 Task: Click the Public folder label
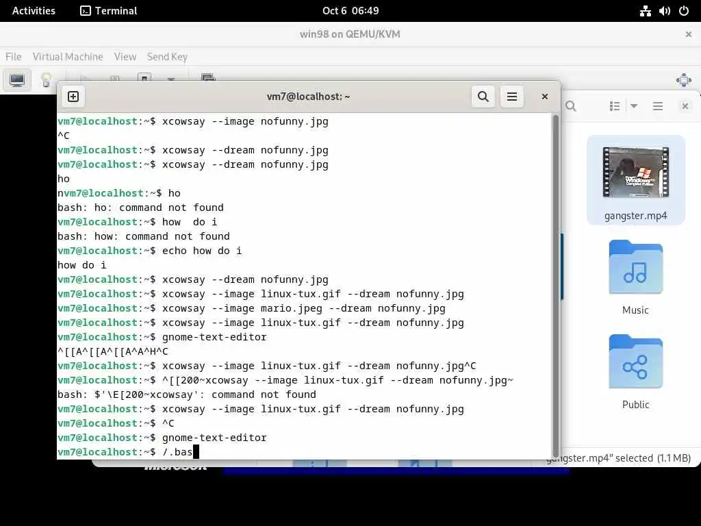tap(636, 404)
